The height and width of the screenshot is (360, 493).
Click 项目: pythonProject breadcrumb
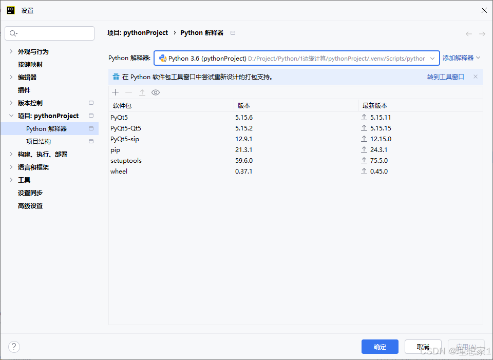tap(138, 33)
